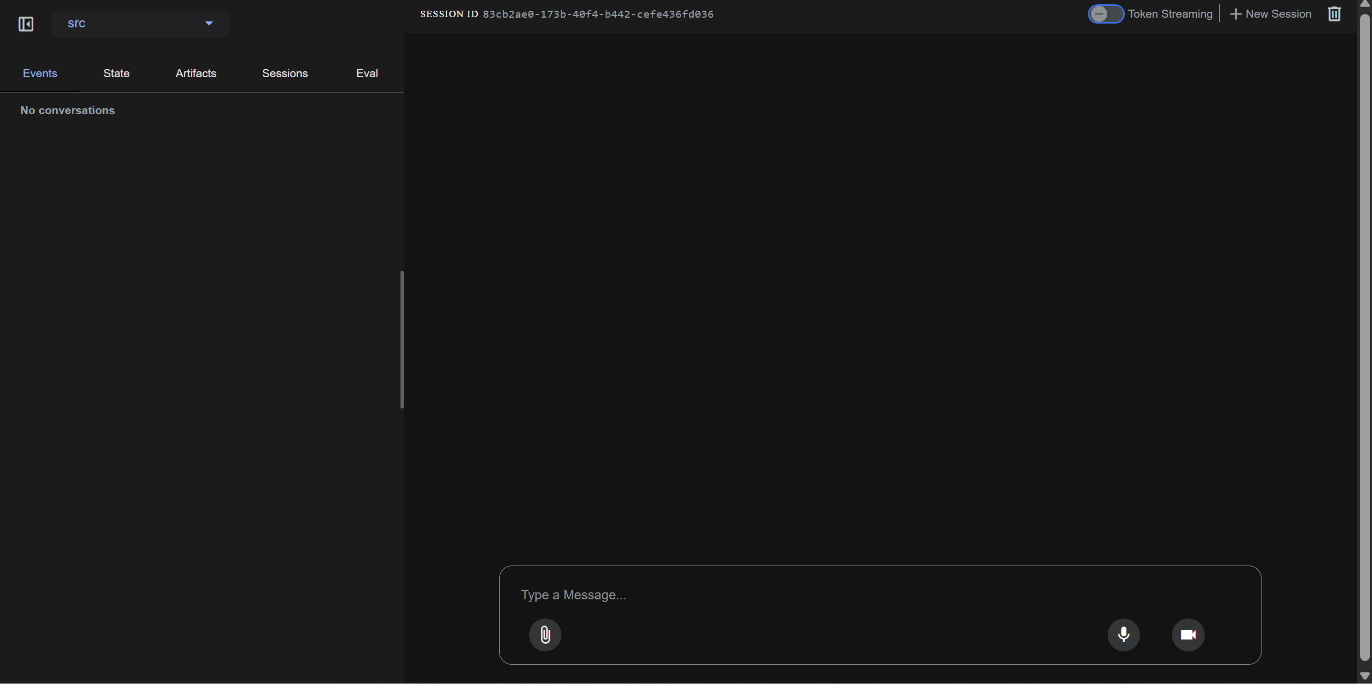Activate the microphone input

(x=1123, y=635)
